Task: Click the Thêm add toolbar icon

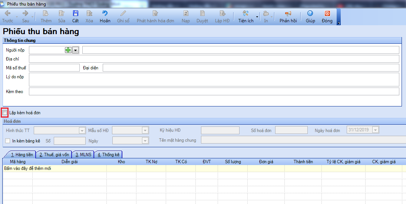Action: click(46, 16)
